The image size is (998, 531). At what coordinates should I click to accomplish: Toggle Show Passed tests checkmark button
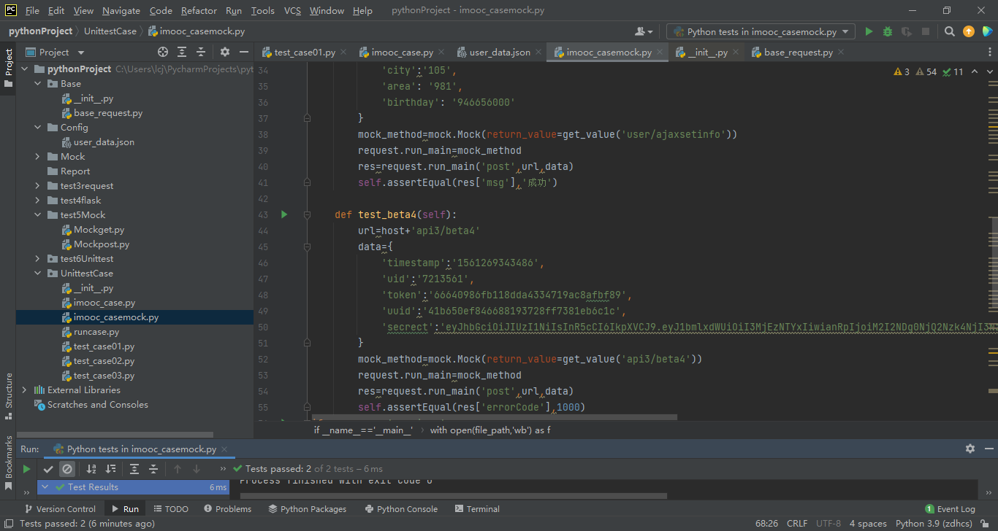[48, 469]
